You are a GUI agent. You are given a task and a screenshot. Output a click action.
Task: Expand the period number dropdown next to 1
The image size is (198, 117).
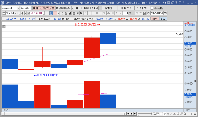pos(58,13)
